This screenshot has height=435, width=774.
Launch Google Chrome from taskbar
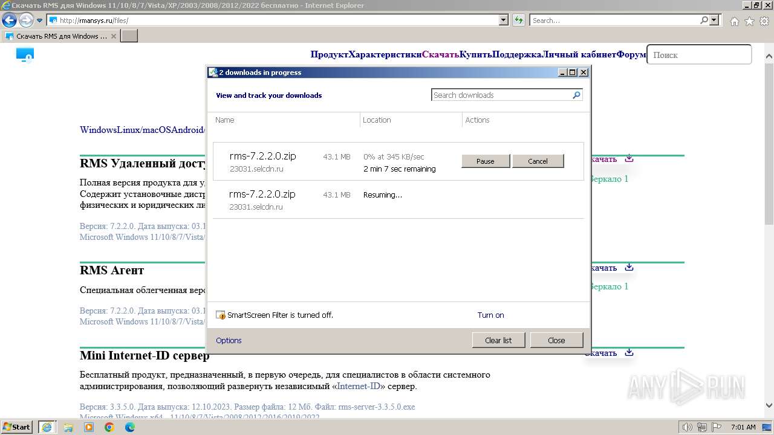[109, 427]
